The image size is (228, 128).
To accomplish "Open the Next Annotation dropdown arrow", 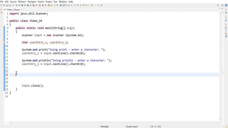I will tap(78, 5).
